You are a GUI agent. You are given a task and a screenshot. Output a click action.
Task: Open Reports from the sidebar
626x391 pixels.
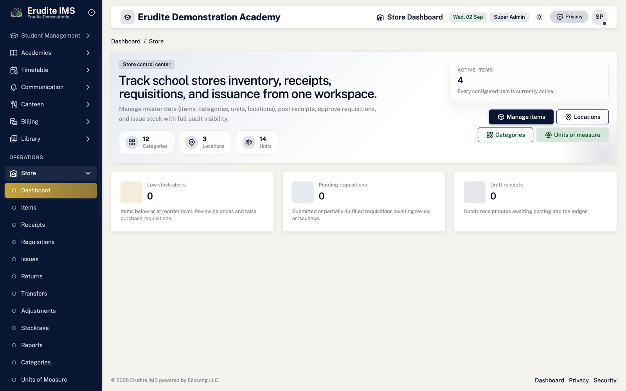51,345
